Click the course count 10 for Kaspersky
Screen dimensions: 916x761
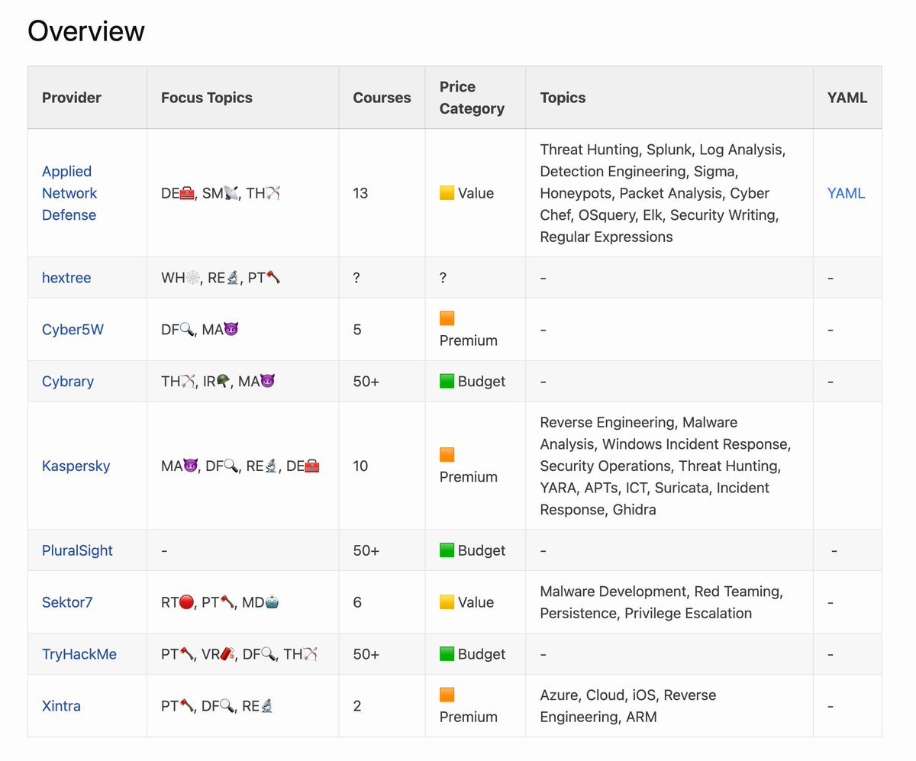coord(360,466)
